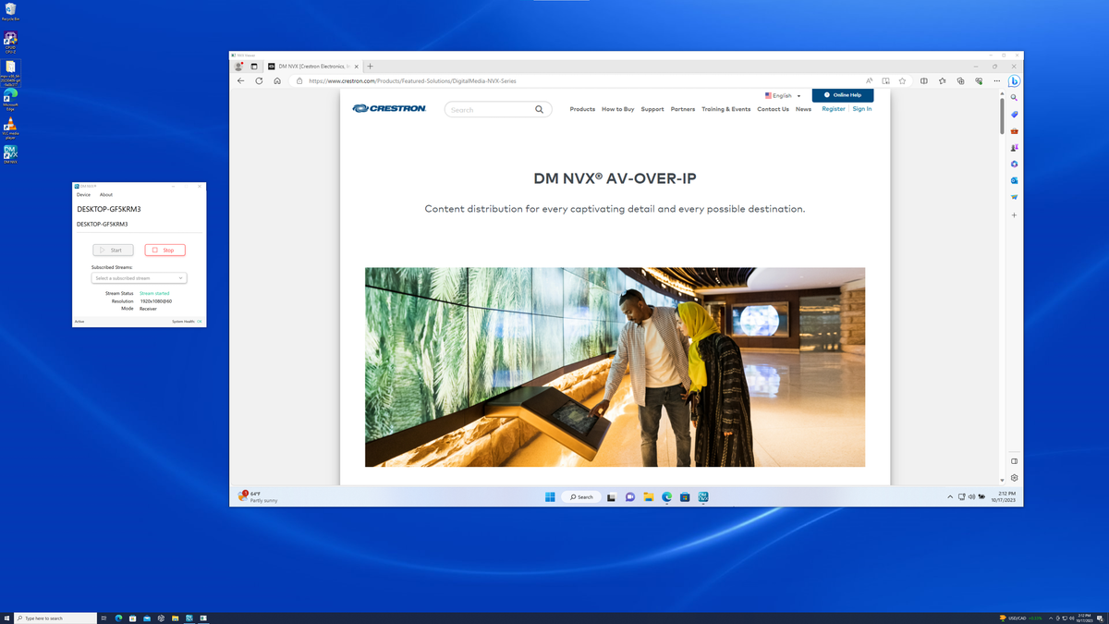Click the host Windows Start button
The height and width of the screenshot is (624, 1109).
6,618
